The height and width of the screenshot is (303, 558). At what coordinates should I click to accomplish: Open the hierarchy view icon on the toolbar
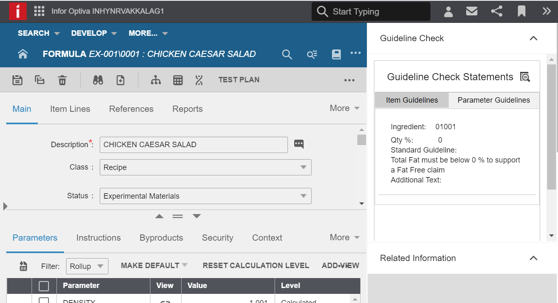click(x=156, y=80)
